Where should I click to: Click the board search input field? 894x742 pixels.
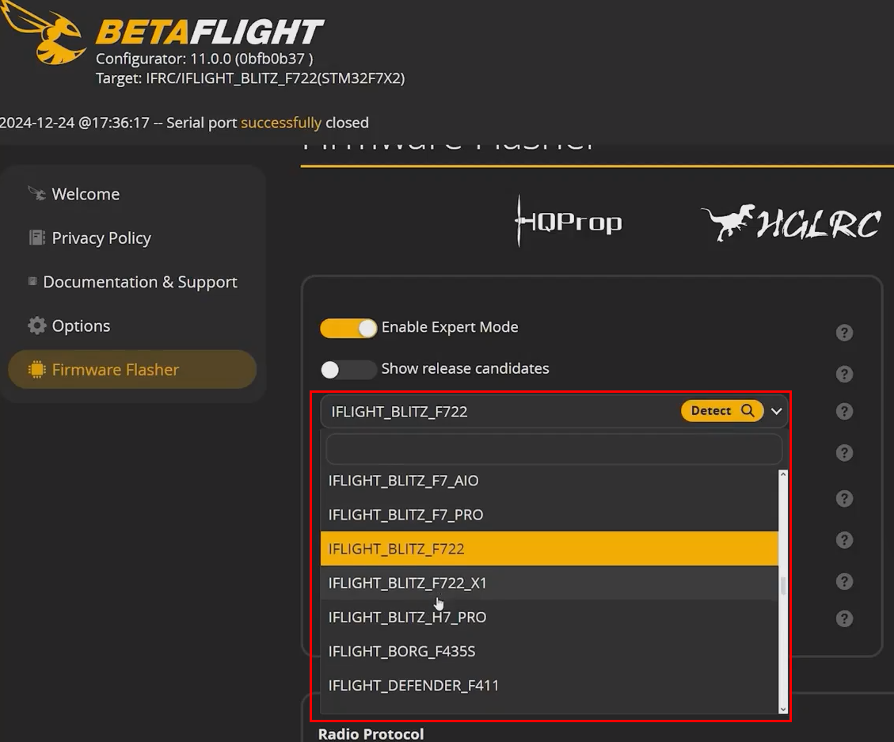[554, 449]
